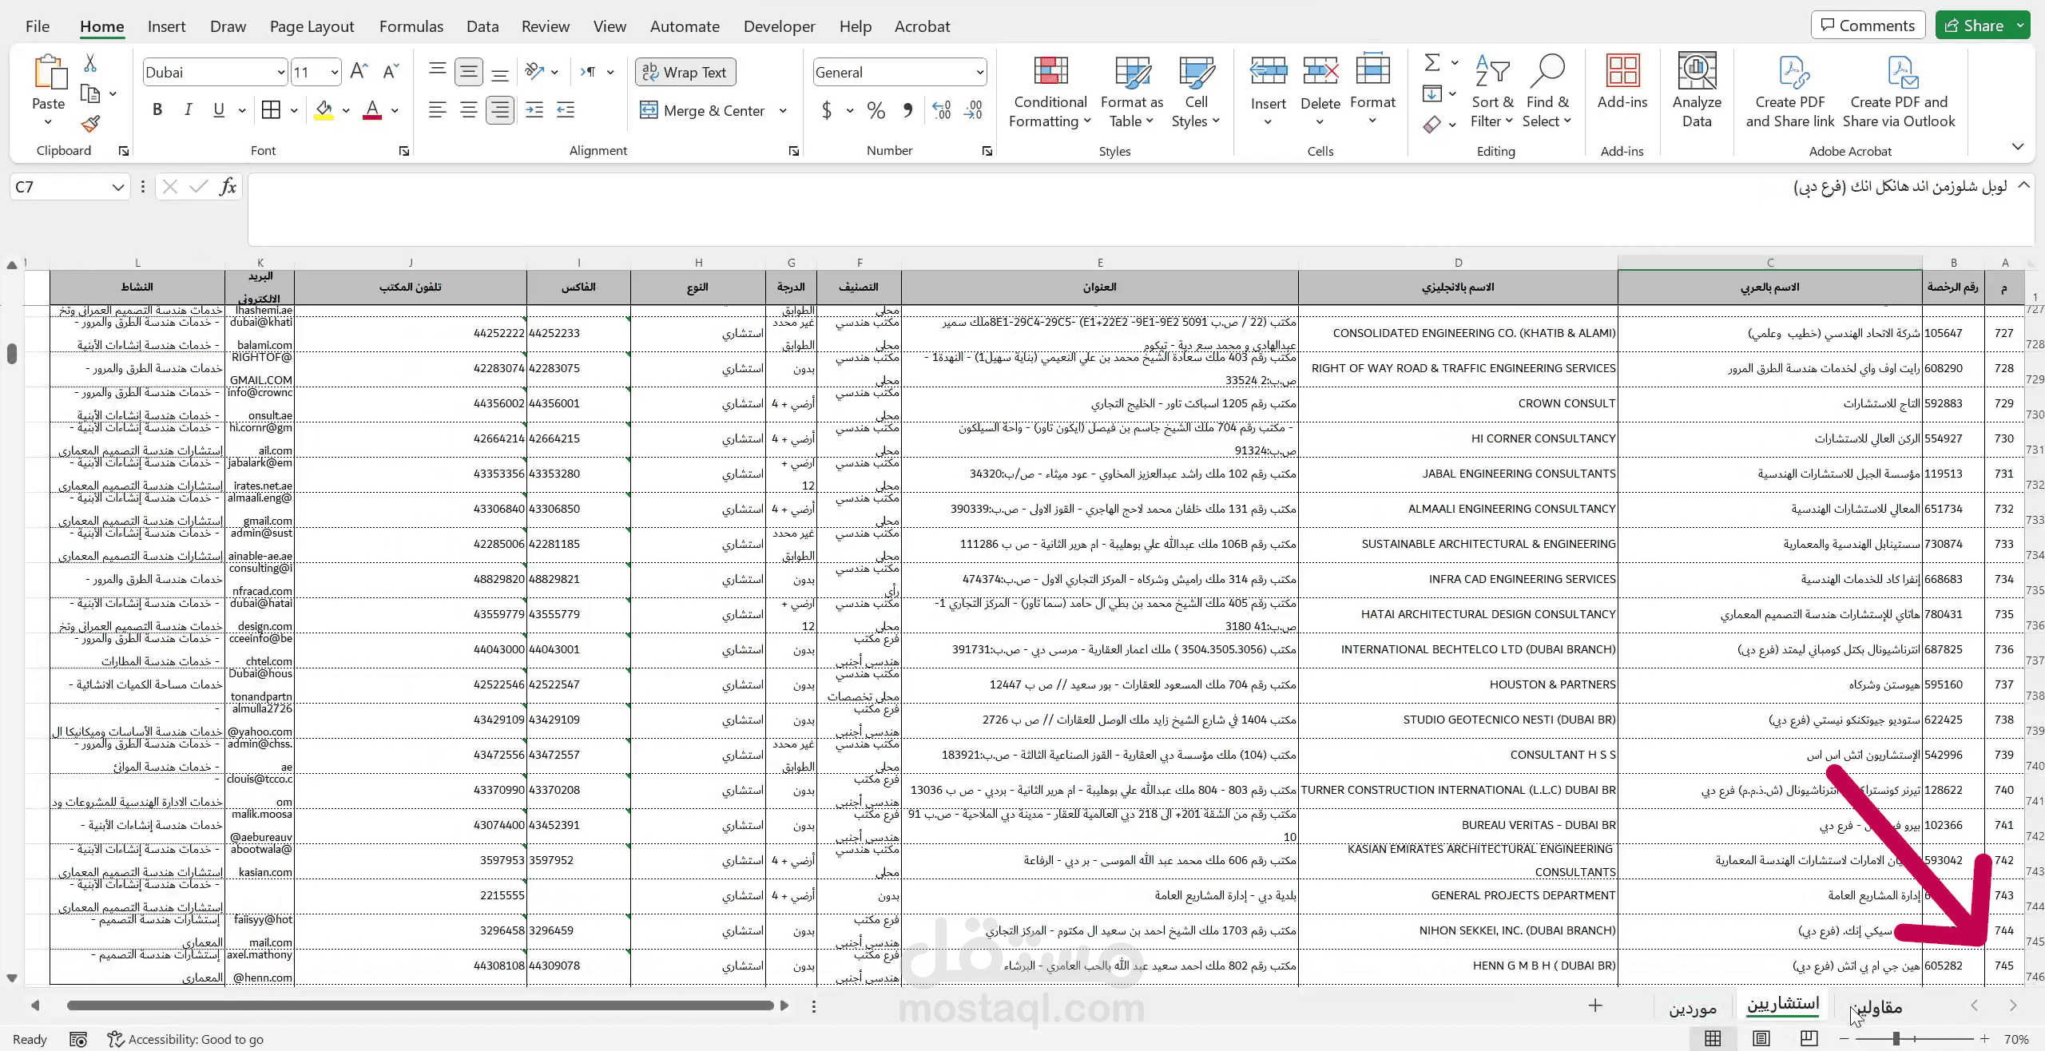Switch to the موردين sheet tab
This screenshot has height=1051, width=2045.
click(1692, 1008)
